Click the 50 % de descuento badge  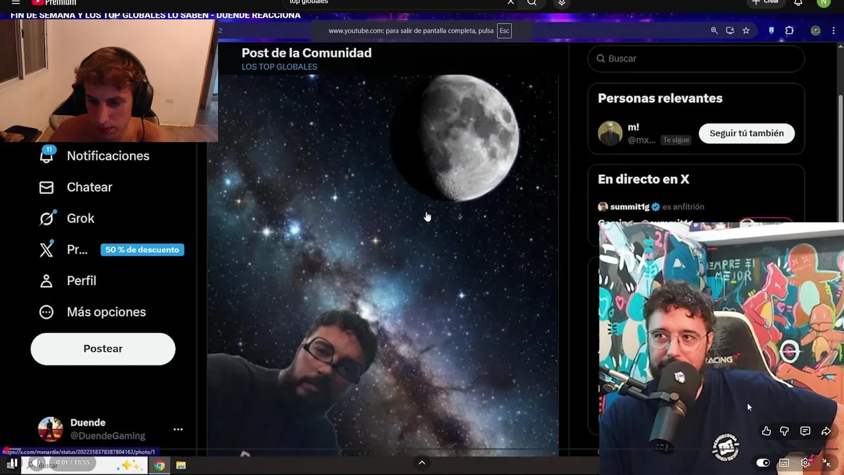(142, 249)
